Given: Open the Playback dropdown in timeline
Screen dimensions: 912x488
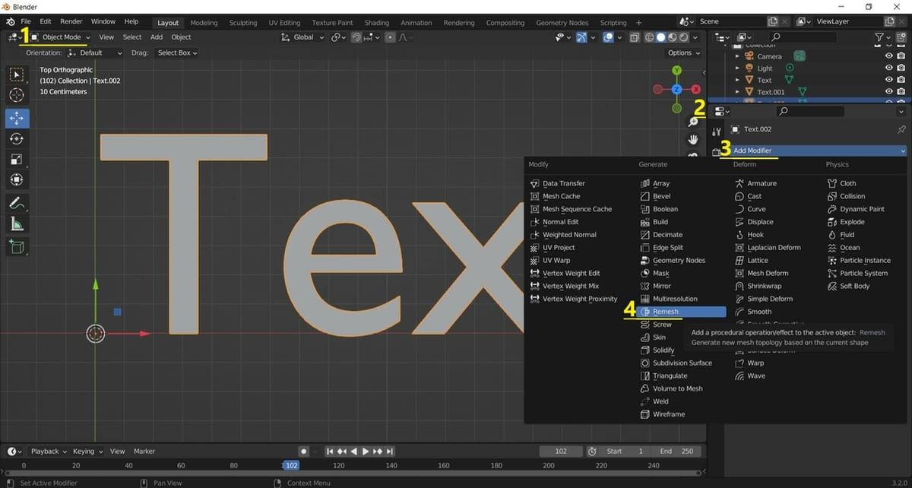Looking at the screenshot, I should click(49, 452).
